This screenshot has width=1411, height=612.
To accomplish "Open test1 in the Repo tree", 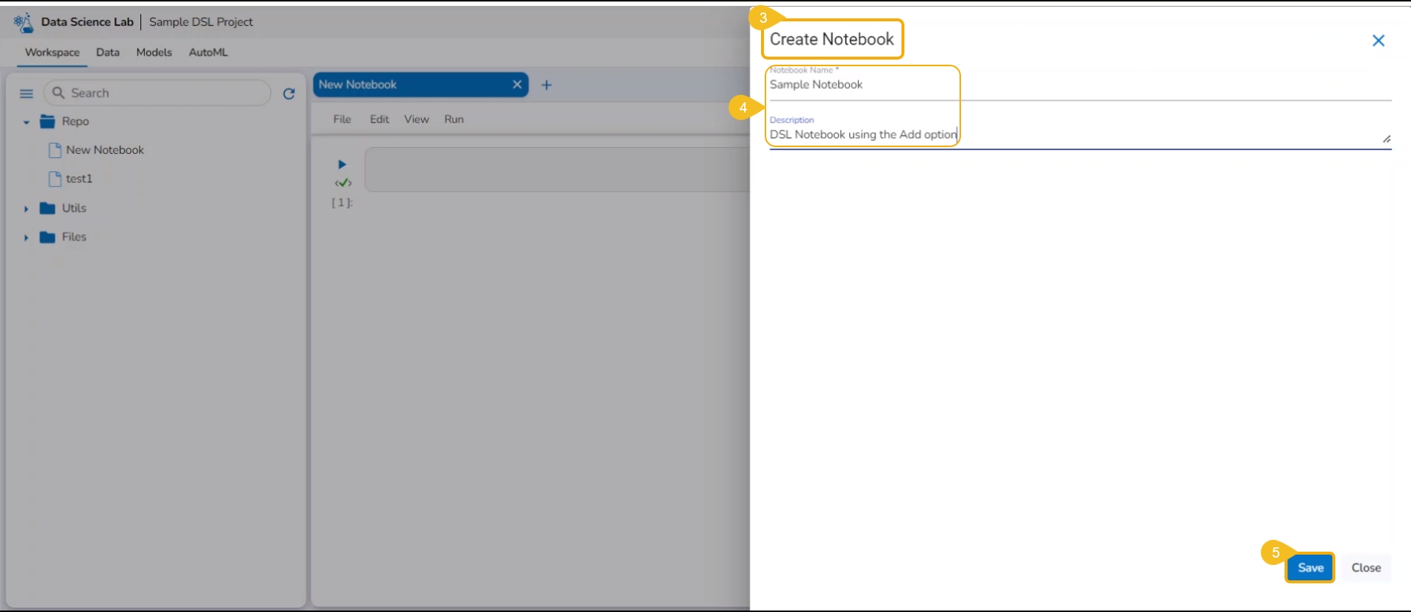I will coord(79,179).
